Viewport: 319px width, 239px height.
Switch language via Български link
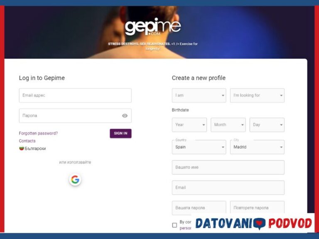click(35, 149)
